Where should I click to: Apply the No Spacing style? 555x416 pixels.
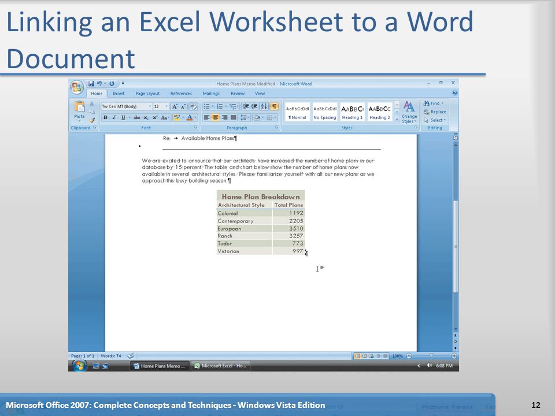[324, 112]
